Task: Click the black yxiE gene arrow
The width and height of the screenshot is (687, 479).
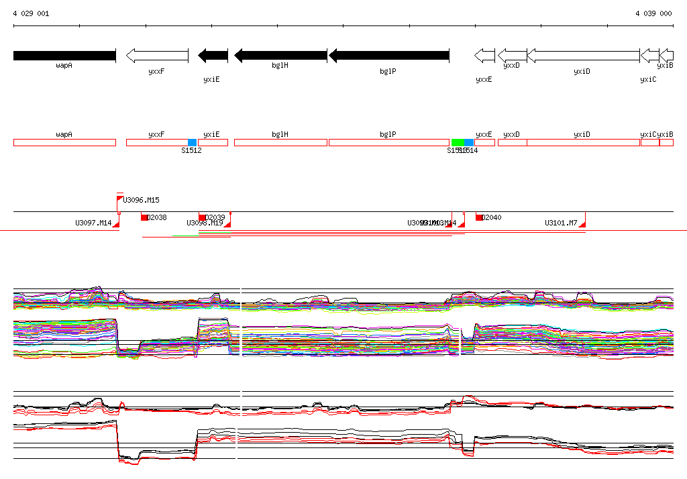Action: click(213, 56)
